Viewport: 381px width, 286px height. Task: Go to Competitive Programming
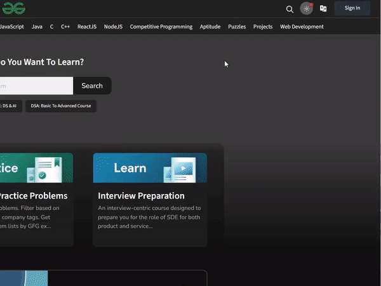[161, 27]
